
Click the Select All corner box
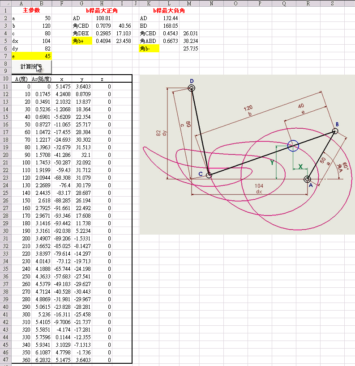point(6,4)
